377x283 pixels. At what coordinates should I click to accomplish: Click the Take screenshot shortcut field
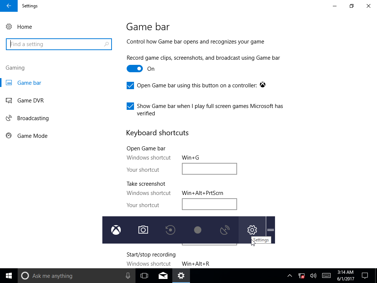click(x=209, y=204)
